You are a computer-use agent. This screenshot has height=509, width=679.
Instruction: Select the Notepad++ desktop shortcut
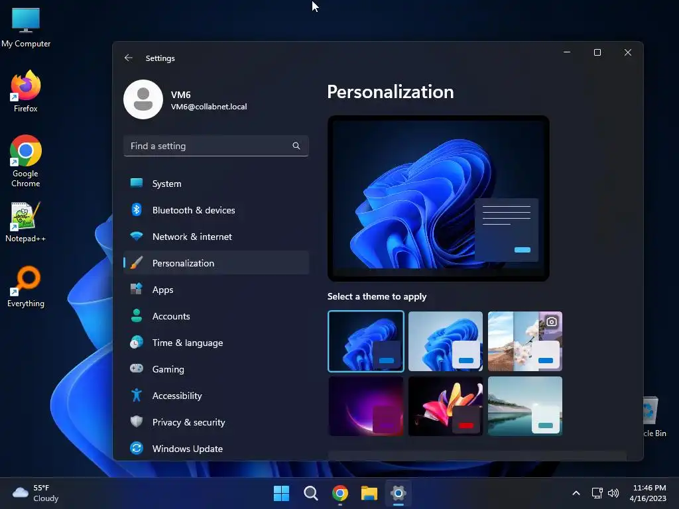[26, 222]
